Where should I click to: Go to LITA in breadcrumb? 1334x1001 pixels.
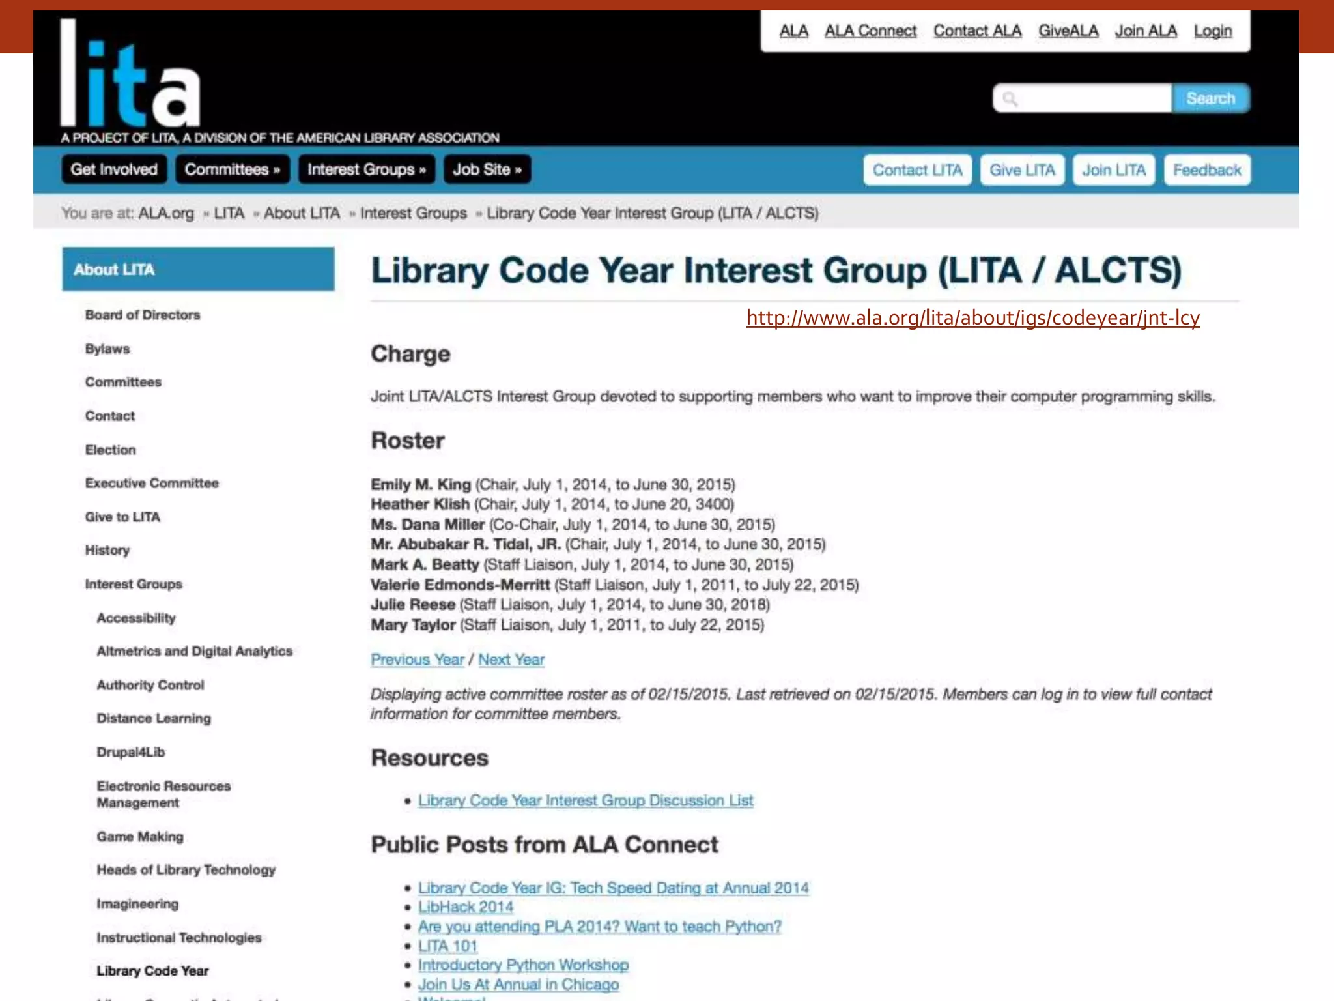229,213
